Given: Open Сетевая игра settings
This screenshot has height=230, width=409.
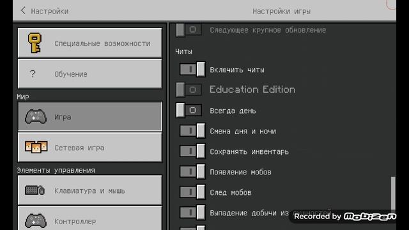Looking at the screenshot, I should [x=89, y=148].
